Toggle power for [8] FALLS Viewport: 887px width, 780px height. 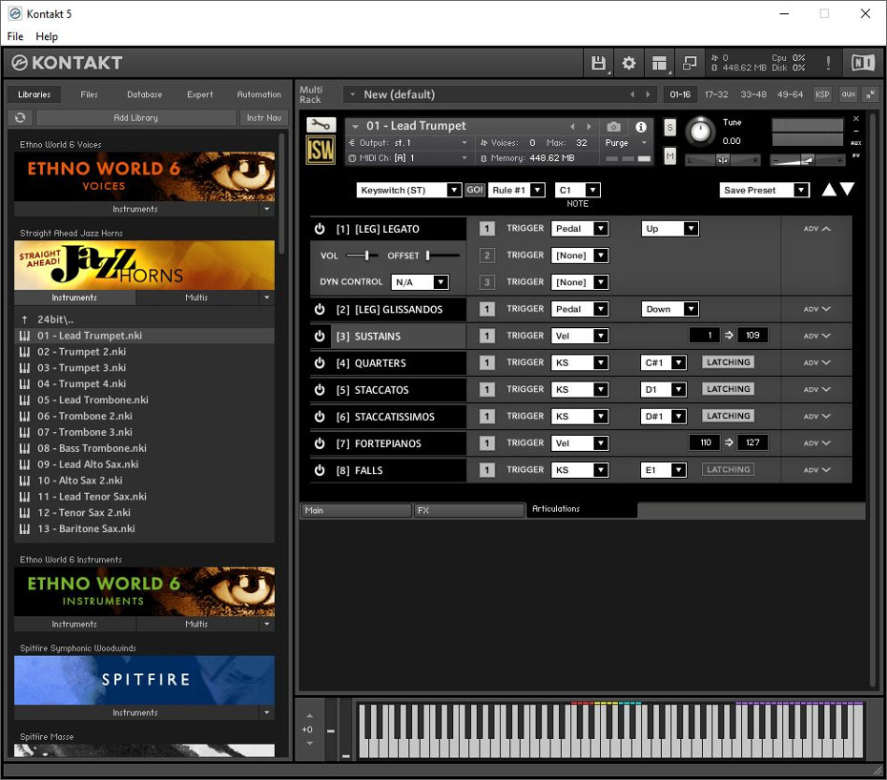coord(320,470)
